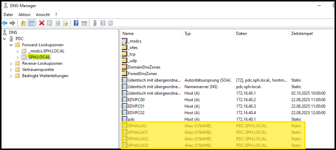Open Properties via the toolbar icon
The image size is (336, 150).
[x=50, y=23]
